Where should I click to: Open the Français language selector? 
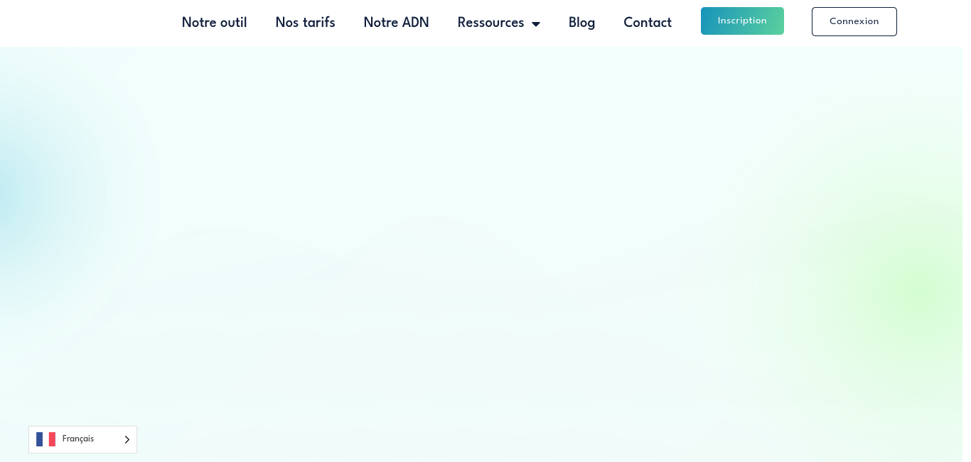82,439
